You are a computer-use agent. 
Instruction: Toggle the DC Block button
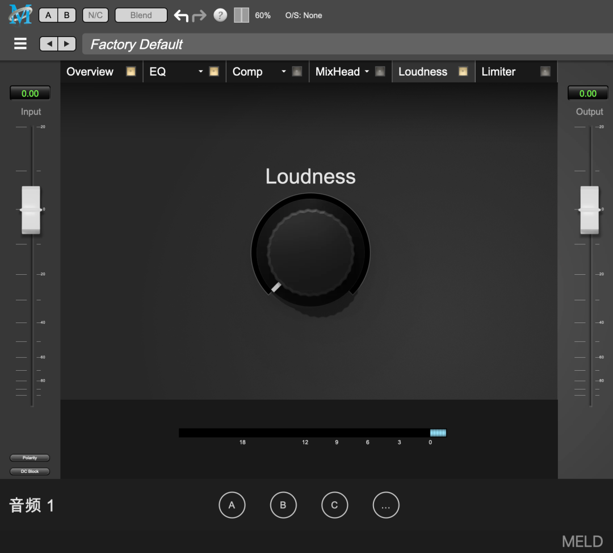coord(30,471)
